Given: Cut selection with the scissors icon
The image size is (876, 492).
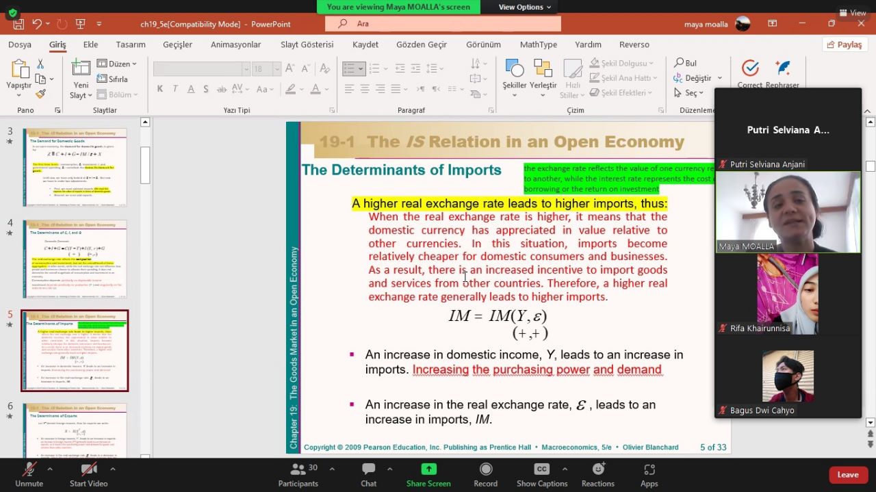Looking at the screenshot, I should click(40, 64).
